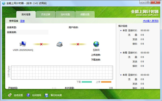This screenshot has width=162, height=101.
Task: Click the app icon in title bar
Action: point(4,3)
